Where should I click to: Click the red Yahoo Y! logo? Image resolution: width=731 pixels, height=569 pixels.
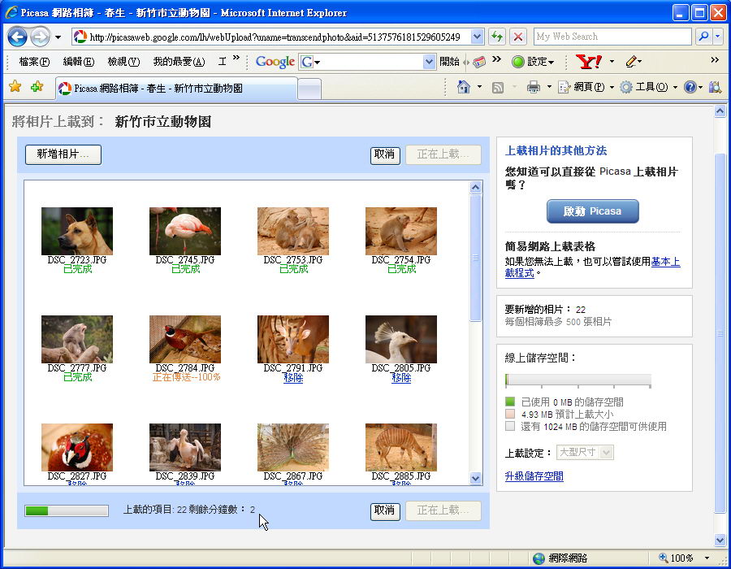coord(589,61)
